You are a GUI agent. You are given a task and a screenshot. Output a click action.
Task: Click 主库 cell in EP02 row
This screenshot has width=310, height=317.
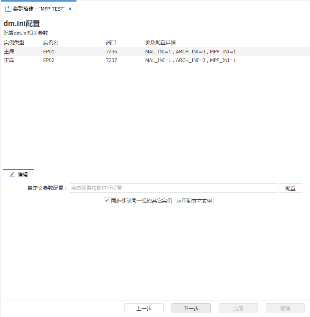[9, 60]
